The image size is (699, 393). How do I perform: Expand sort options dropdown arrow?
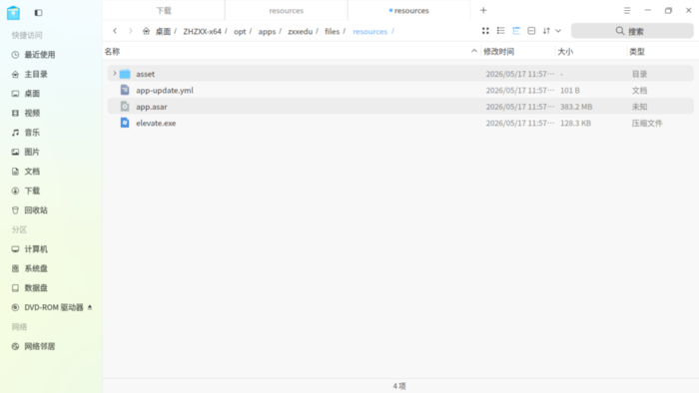click(558, 31)
